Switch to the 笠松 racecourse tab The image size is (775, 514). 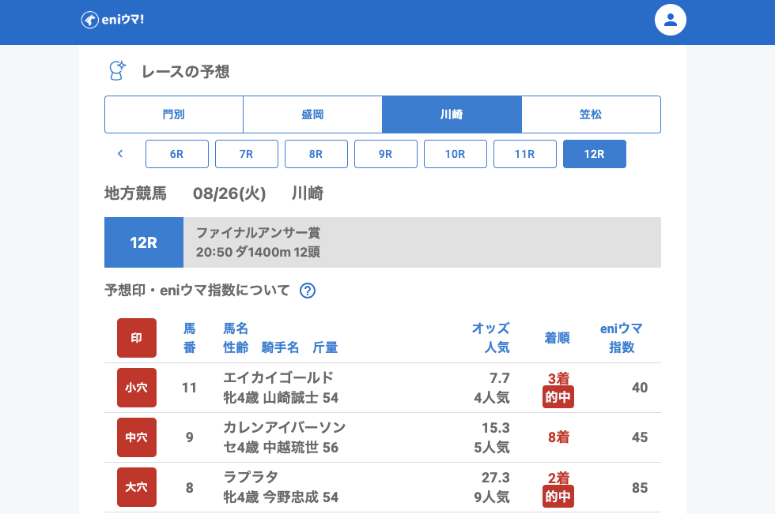tap(591, 114)
